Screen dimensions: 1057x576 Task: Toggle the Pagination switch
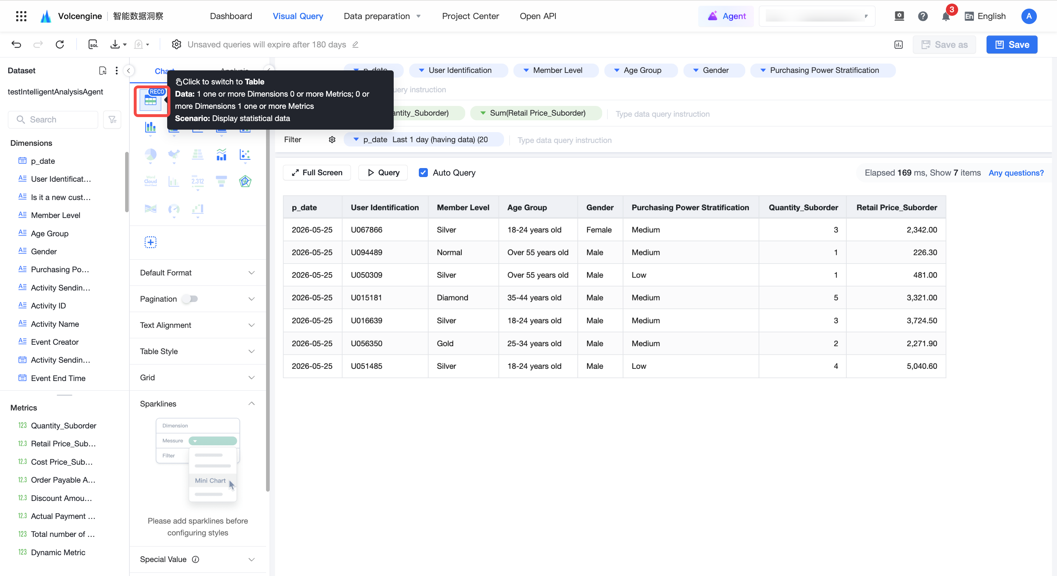click(x=191, y=298)
